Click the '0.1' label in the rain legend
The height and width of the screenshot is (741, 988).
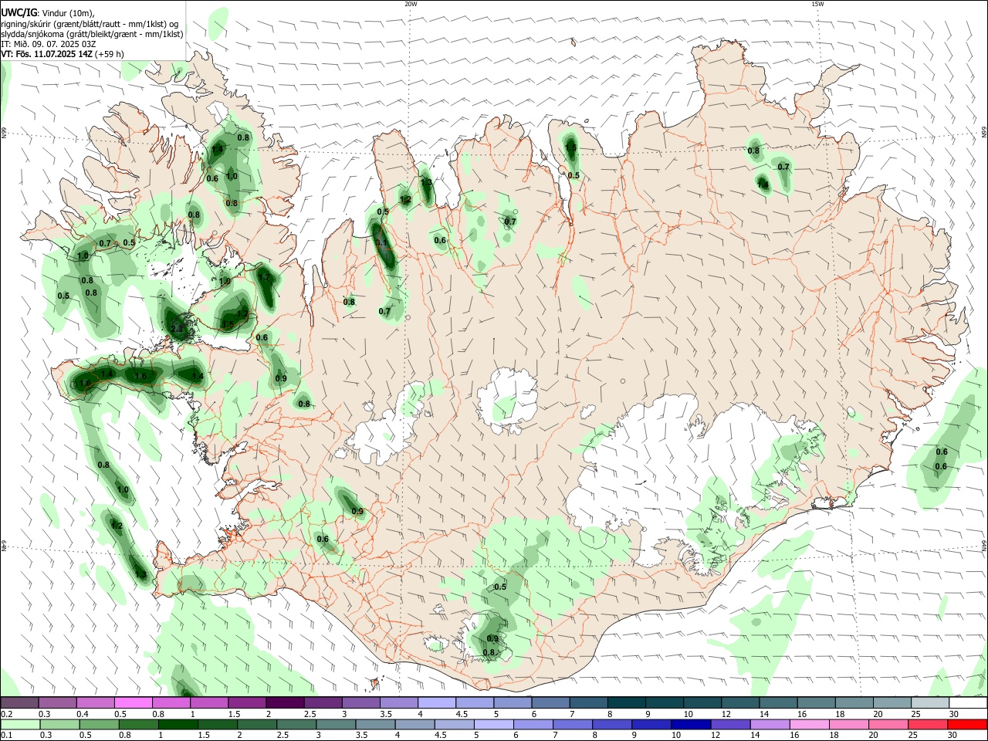tap(6, 736)
